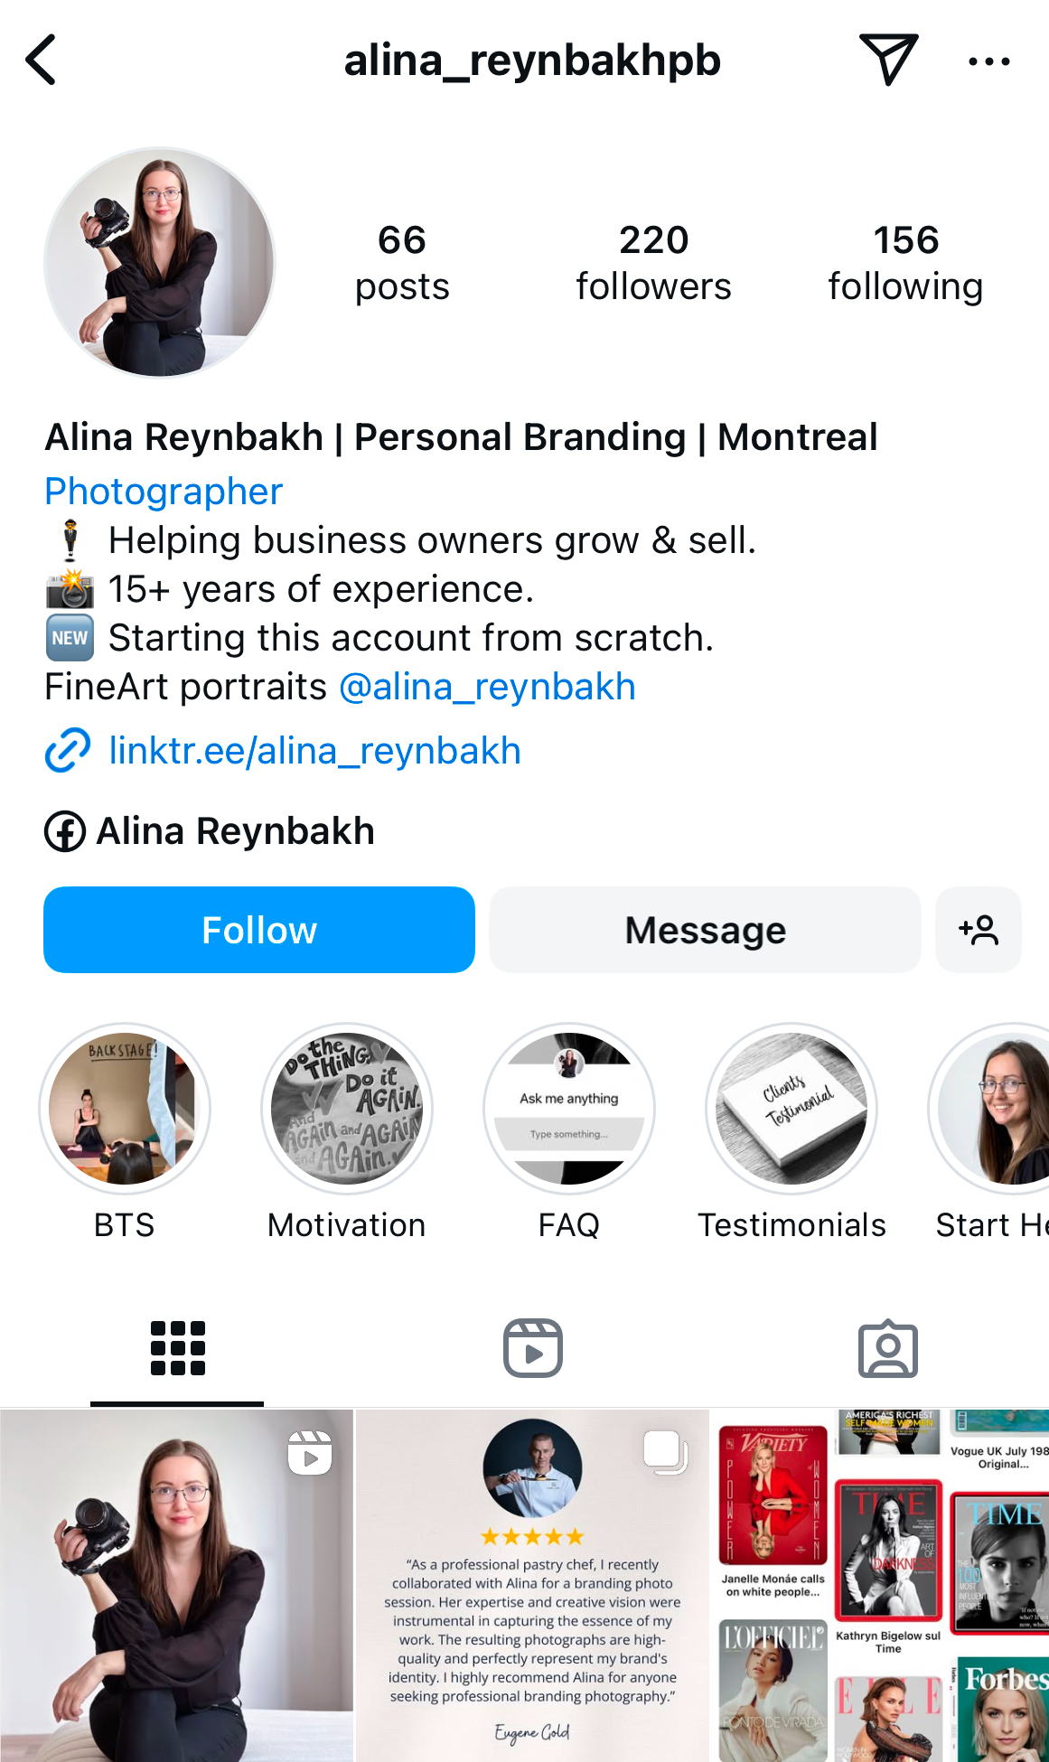Screen dimensions: 1049x1762
Task: Open the linktr.ee/alina_reynbakh link
Action: tap(314, 751)
